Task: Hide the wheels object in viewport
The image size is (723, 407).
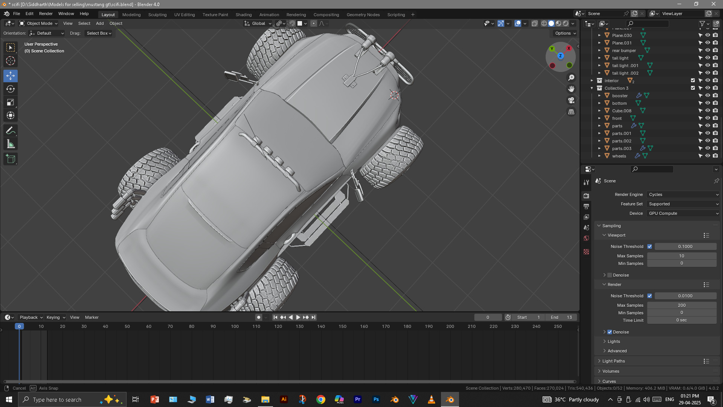Action: tap(708, 156)
